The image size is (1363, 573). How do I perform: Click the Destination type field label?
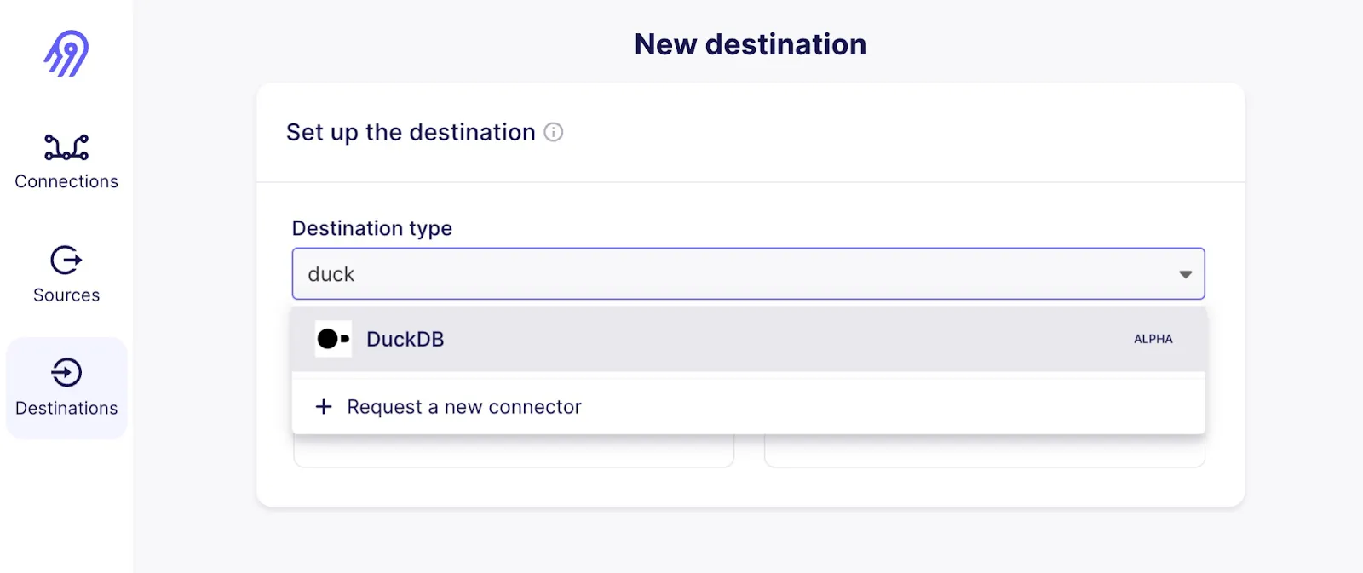point(372,228)
